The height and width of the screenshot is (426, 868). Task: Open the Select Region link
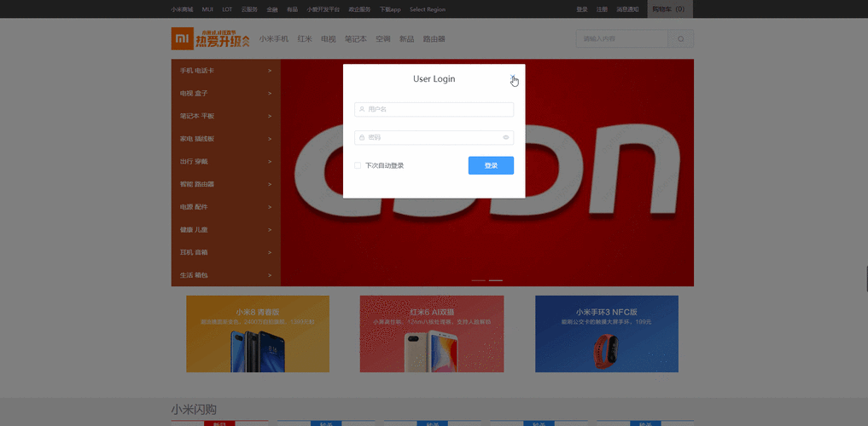(428, 9)
